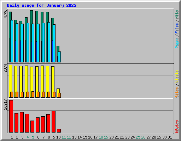Image resolution: width=181 pixels, height=141 pixels.
Task: Click the 4706 y-axis maximum label
Action: click(x=5, y=14)
